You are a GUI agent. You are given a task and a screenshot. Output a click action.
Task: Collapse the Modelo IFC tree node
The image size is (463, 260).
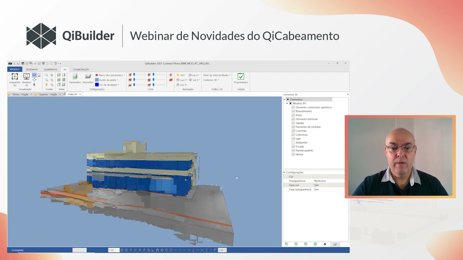pyautogui.click(x=287, y=103)
